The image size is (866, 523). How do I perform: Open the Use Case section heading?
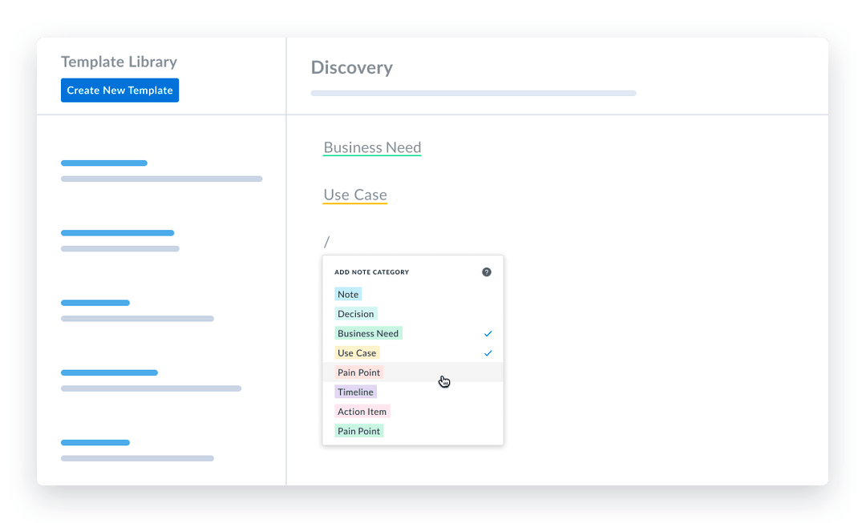tap(354, 195)
